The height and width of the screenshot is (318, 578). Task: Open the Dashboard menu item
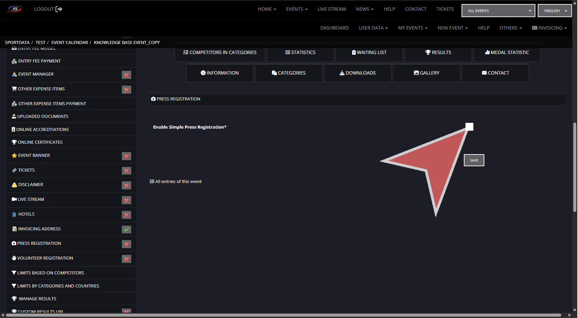tap(334, 28)
